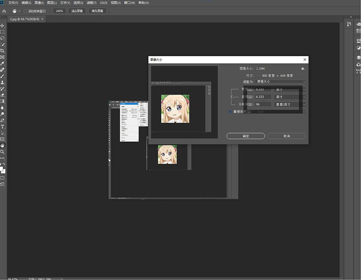
Task: Enable the 重新采样 checkbox
Action: (x=230, y=111)
